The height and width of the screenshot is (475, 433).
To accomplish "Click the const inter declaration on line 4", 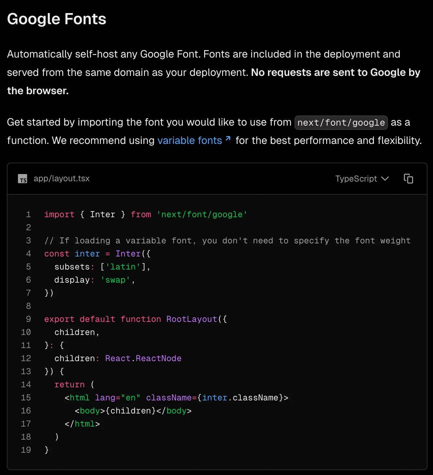I will (x=97, y=254).
